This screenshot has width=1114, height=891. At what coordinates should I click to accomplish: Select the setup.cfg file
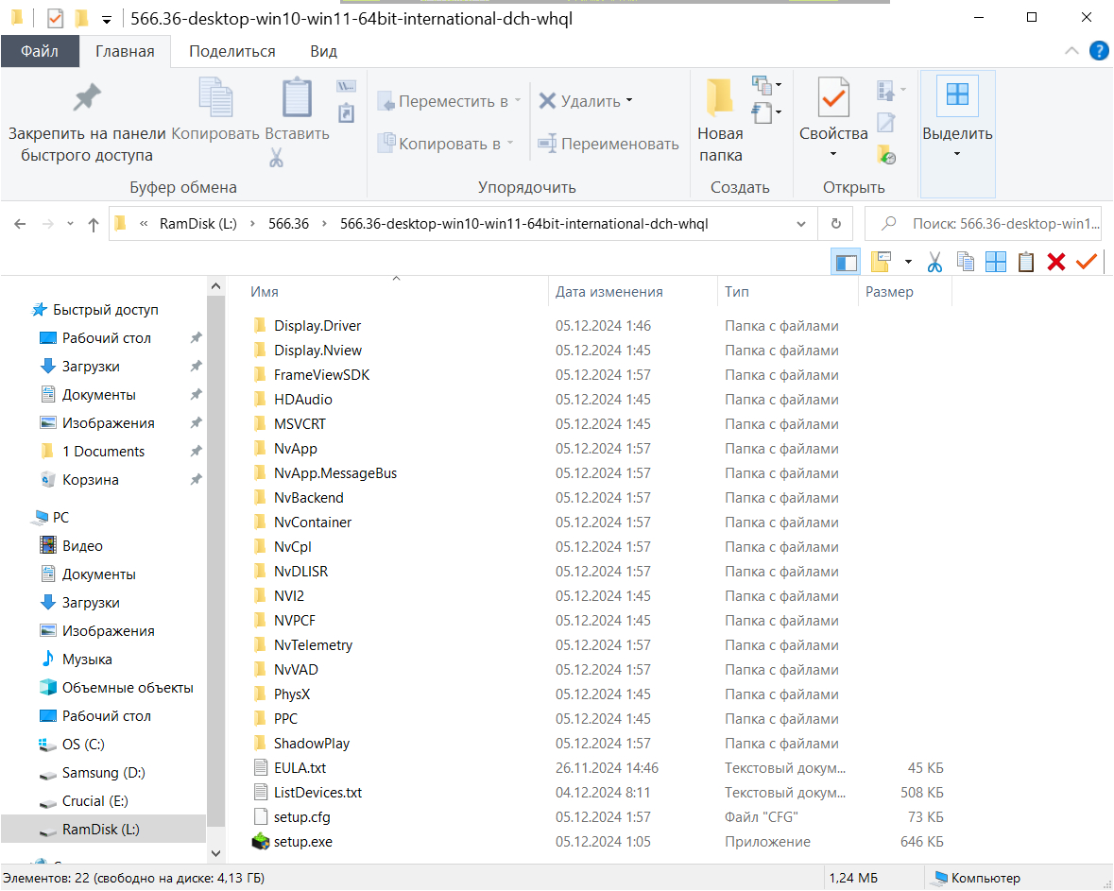302,817
